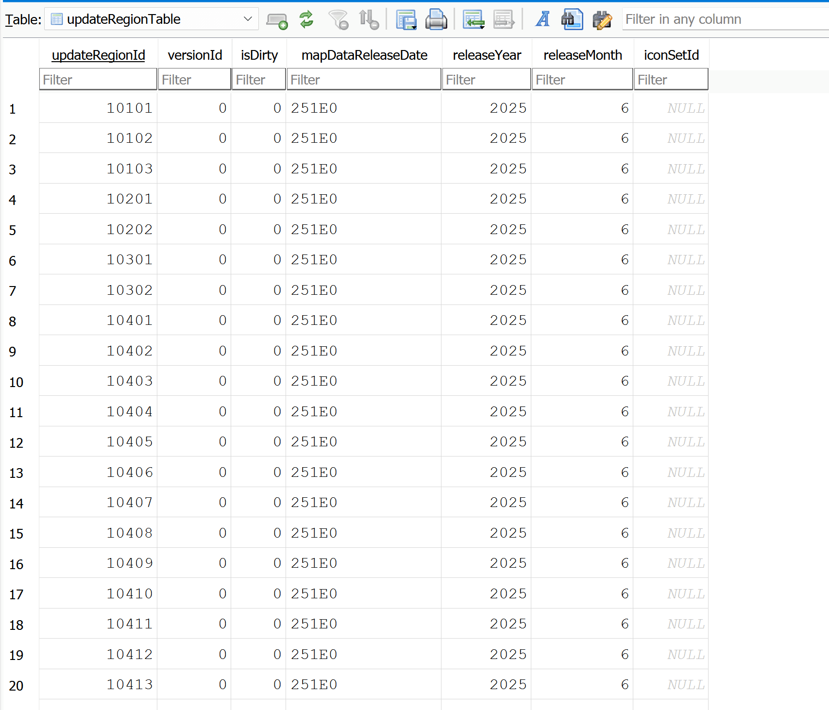The height and width of the screenshot is (710, 829).
Task: Focus the iconSetId filter box
Action: point(671,80)
